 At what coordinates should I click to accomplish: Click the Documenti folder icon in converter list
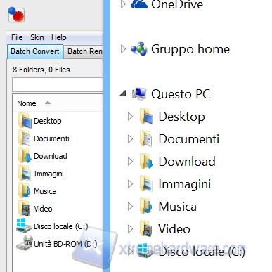click(25, 138)
